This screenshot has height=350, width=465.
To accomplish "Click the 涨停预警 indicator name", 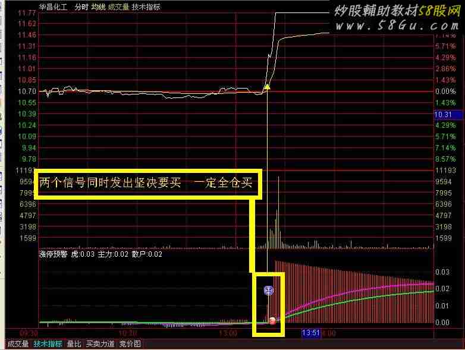I will tap(54, 254).
